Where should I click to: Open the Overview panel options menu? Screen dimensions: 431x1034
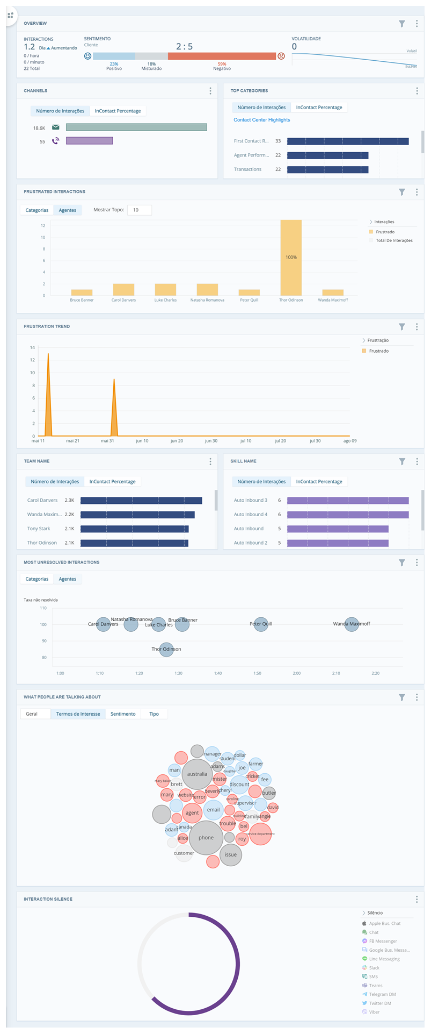pyautogui.click(x=417, y=24)
